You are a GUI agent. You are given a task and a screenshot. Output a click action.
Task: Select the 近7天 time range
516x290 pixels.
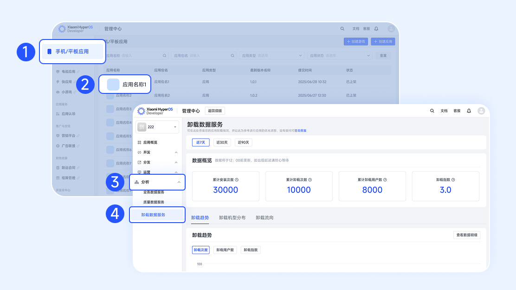(201, 142)
